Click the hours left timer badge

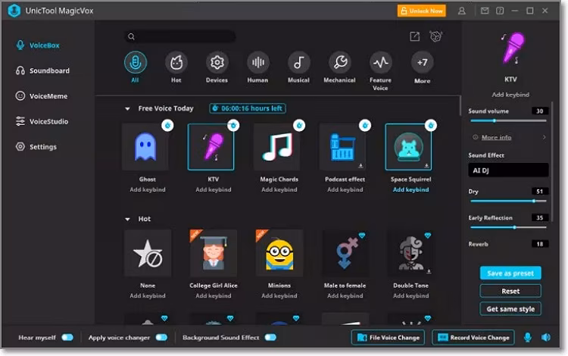tap(248, 108)
